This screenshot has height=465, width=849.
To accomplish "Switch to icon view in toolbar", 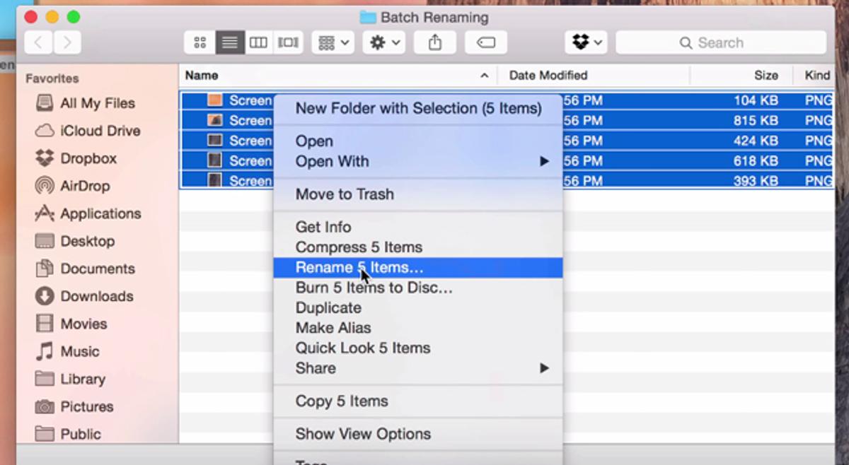I will pyautogui.click(x=200, y=42).
